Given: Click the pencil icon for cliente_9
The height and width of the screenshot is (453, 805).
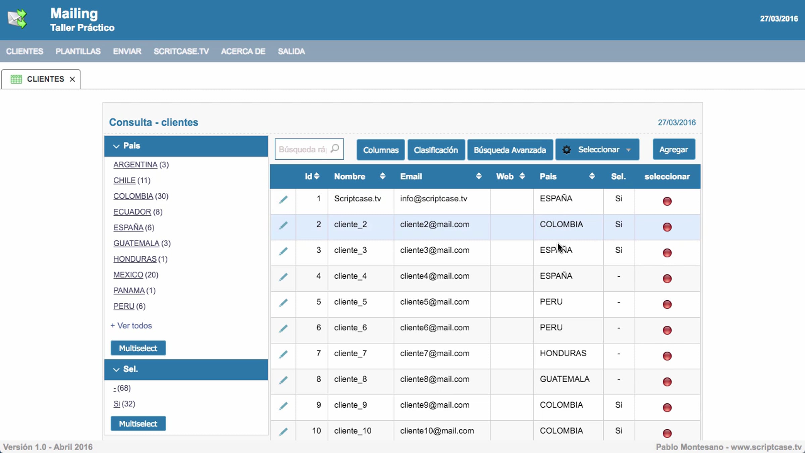Looking at the screenshot, I should click(283, 406).
